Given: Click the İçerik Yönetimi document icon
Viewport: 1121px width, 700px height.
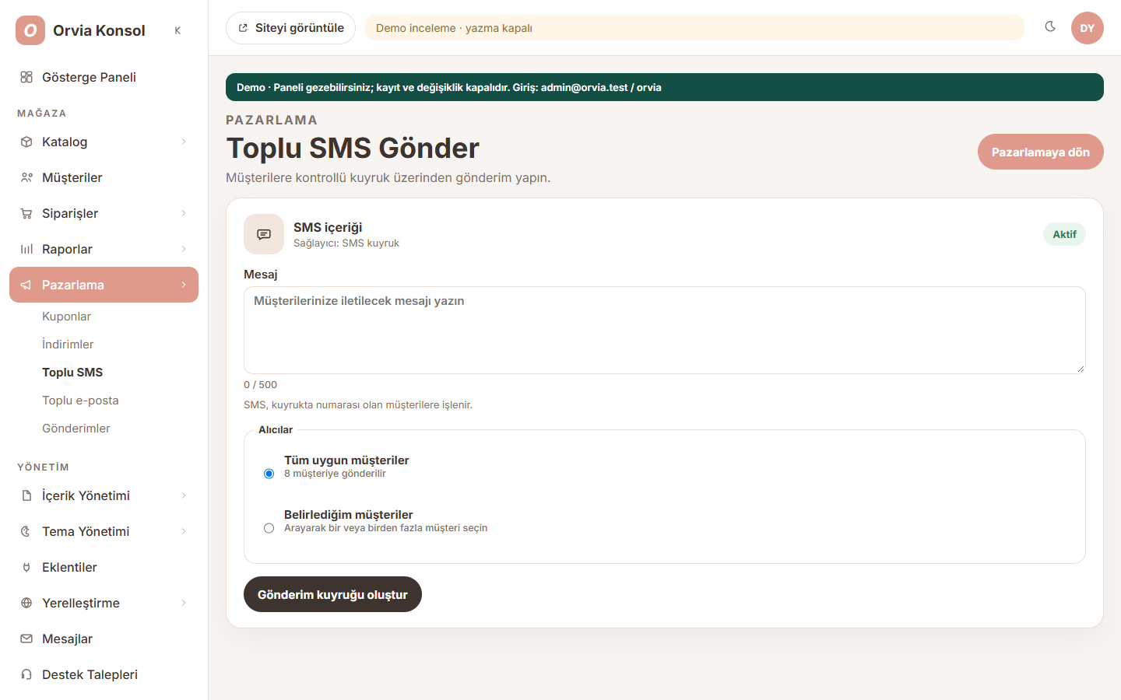Looking at the screenshot, I should pyautogui.click(x=26, y=495).
